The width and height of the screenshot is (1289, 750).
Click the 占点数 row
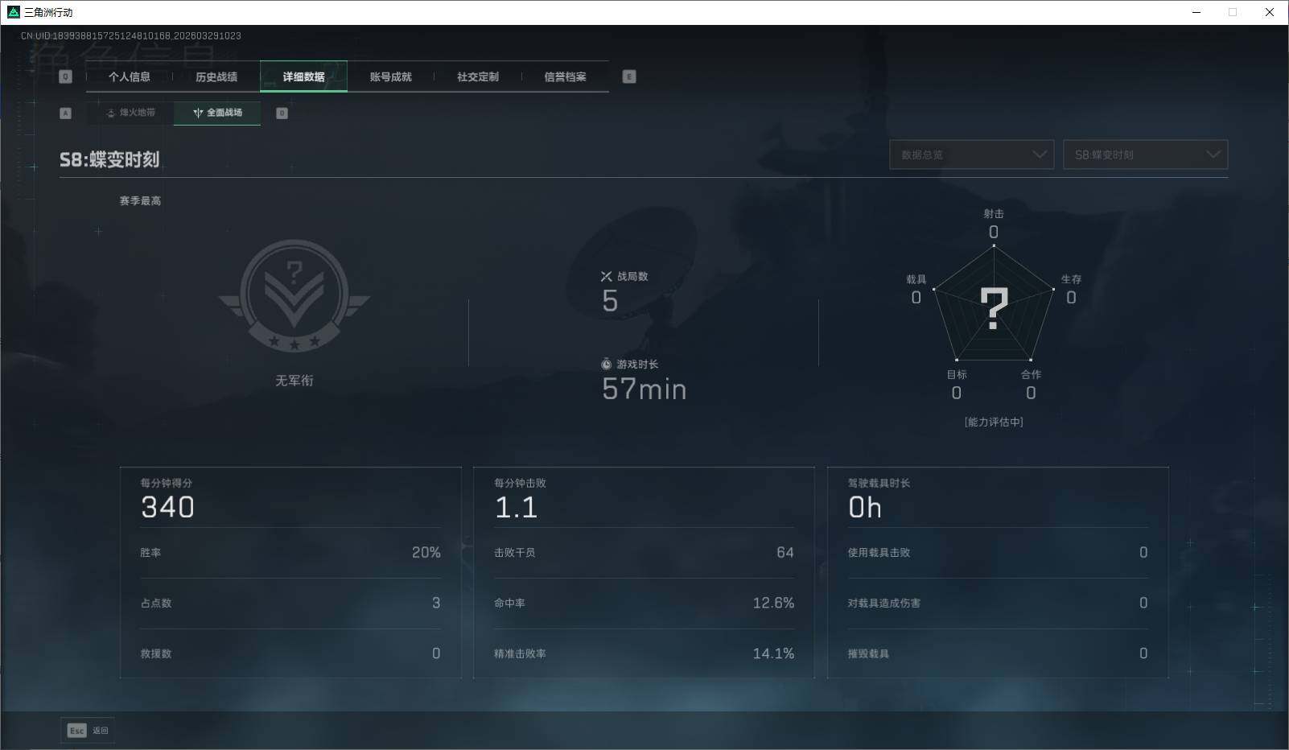(x=290, y=603)
